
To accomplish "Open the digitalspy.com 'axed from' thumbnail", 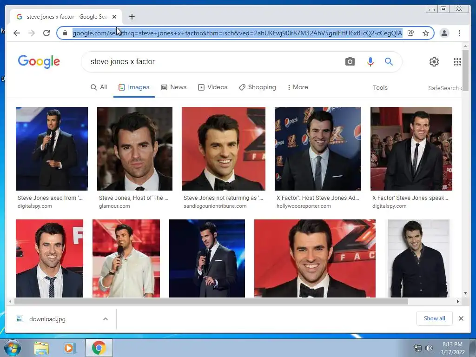I will coord(52,148).
